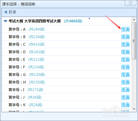
Task: Collapse the 大学英语四级考试大纲 section
Action: click(x=5, y=21)
